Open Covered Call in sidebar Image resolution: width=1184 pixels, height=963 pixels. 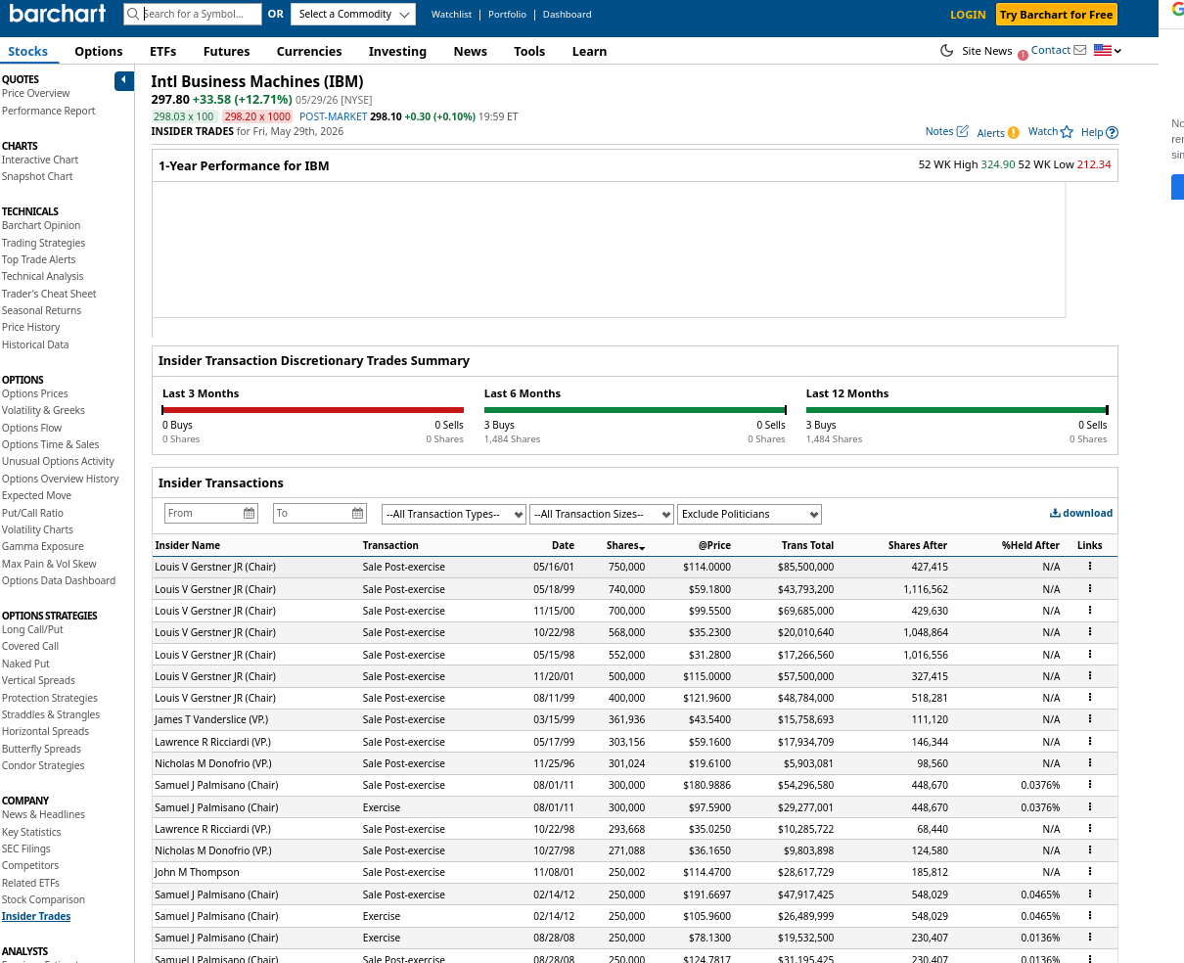coord(30,646)
